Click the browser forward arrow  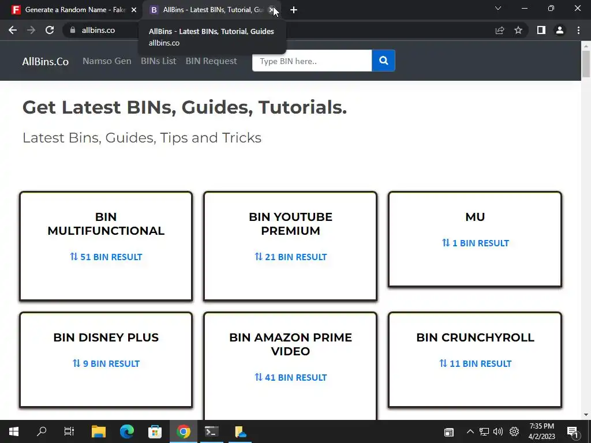coord(31,30)
